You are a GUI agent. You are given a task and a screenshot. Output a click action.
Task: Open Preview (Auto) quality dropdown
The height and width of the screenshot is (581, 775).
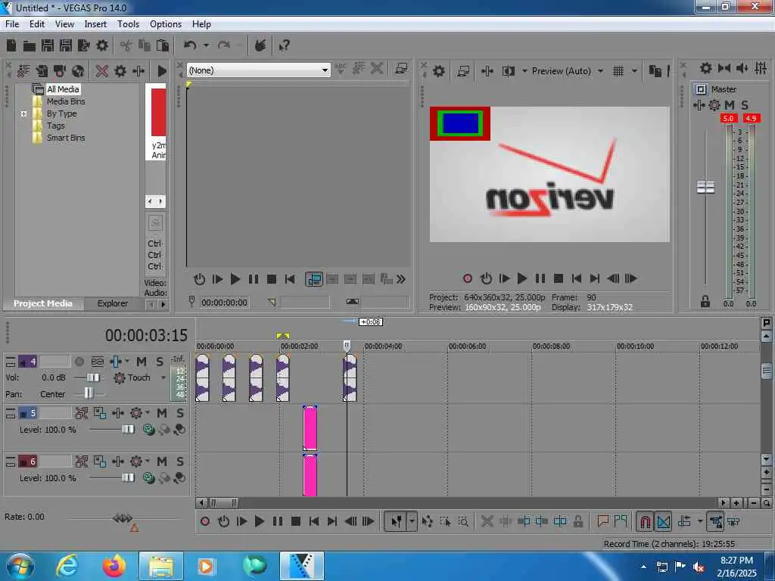pos(600,71)
